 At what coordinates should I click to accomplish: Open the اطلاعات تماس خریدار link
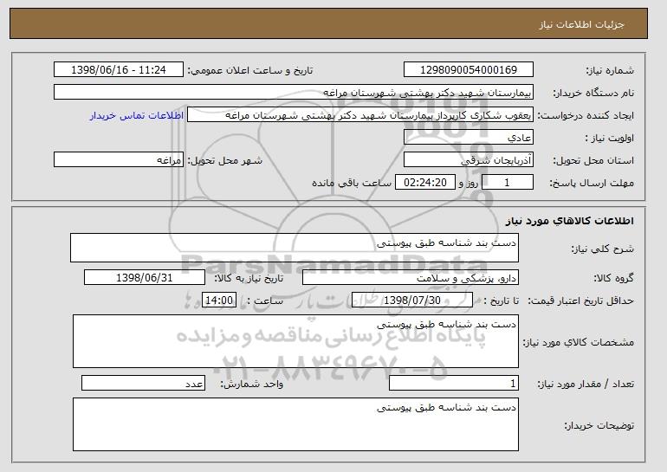(137, 115)
